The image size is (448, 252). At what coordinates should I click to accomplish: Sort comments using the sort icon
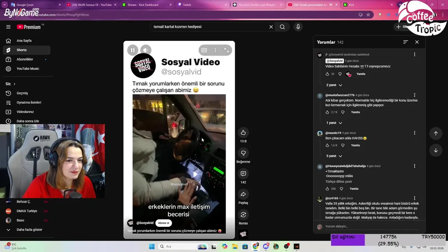pyautogui.click(x=406, y=42)
